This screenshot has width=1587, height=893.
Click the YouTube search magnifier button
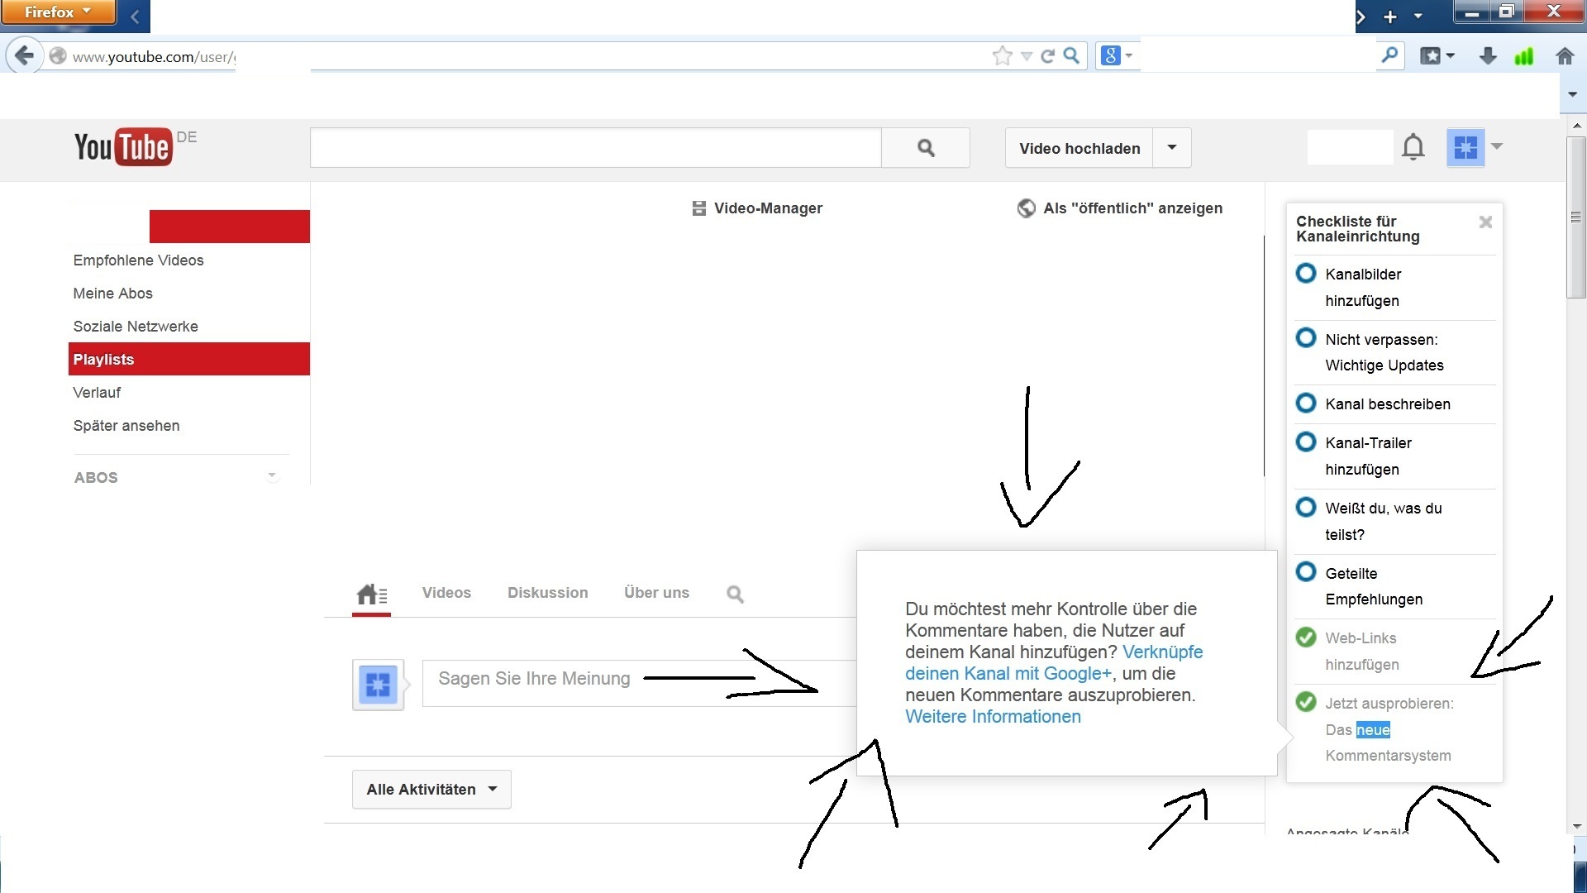point(925,148)
